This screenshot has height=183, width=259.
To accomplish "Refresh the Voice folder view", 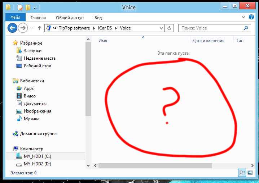I will coord(170,28).
